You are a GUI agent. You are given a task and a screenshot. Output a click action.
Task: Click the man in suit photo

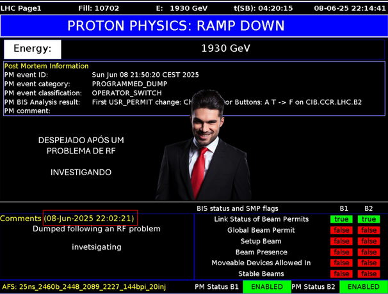pyautogui.click(x=204, y=146)
